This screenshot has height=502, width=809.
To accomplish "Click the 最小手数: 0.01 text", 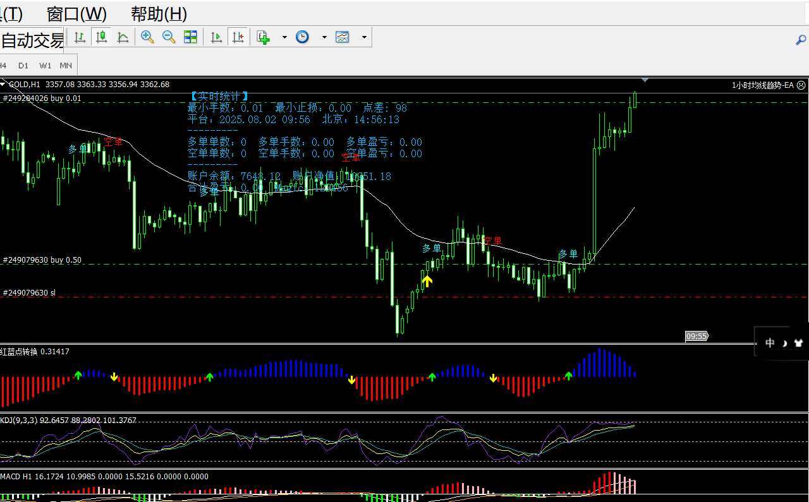I will pos(225,108).
